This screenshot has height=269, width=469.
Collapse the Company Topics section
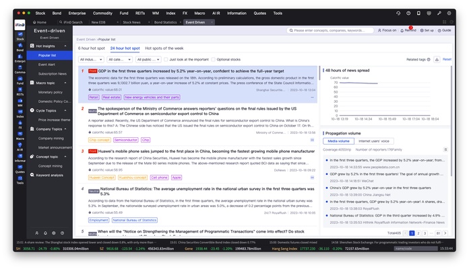65,129
